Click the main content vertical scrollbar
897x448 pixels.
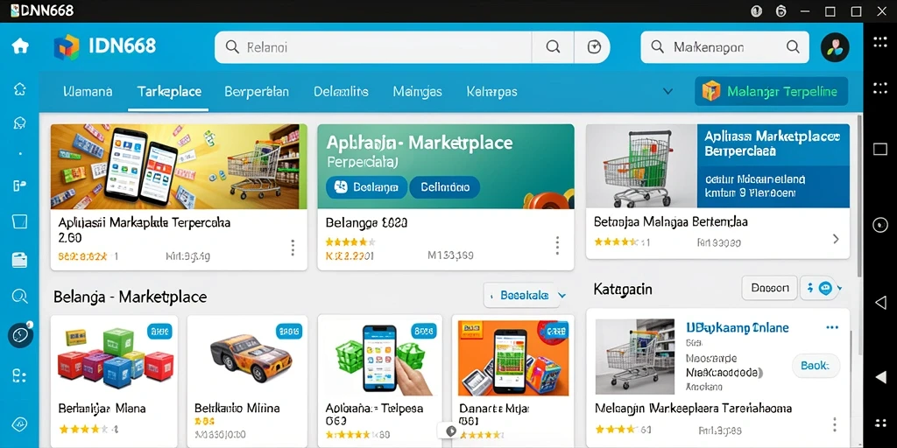(859, 194)
